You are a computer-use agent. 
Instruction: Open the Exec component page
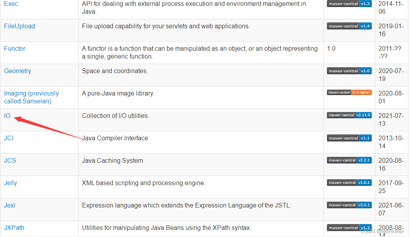[11, 4]
